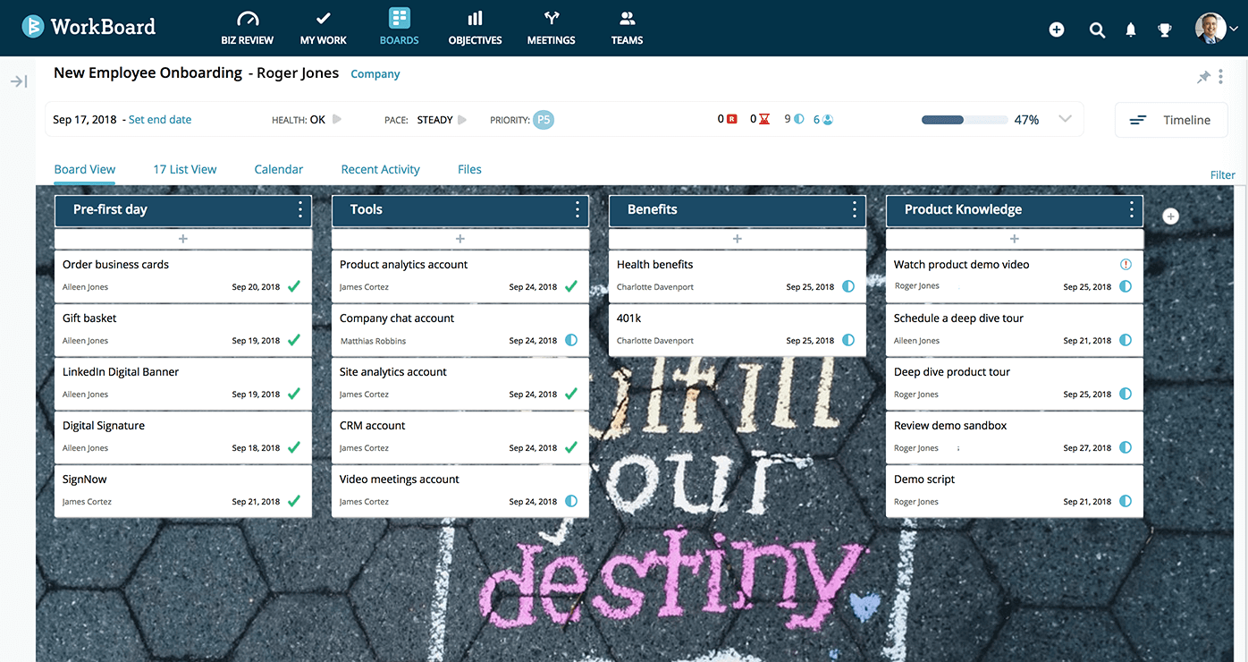Open the Recent Activity tab
The width and height of the screenshot is (1248, 662).
pyautogui.click(x=381, y=169)
